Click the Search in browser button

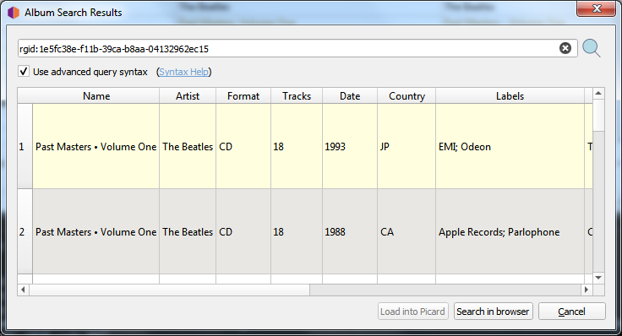(x=493, y=312)
